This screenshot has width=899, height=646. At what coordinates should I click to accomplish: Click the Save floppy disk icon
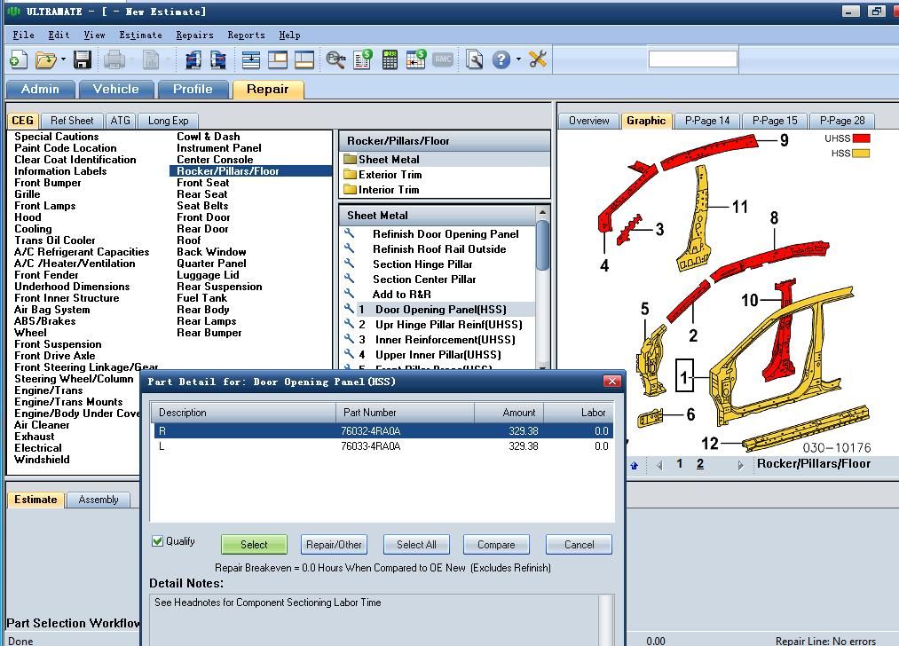coord(83,59)
